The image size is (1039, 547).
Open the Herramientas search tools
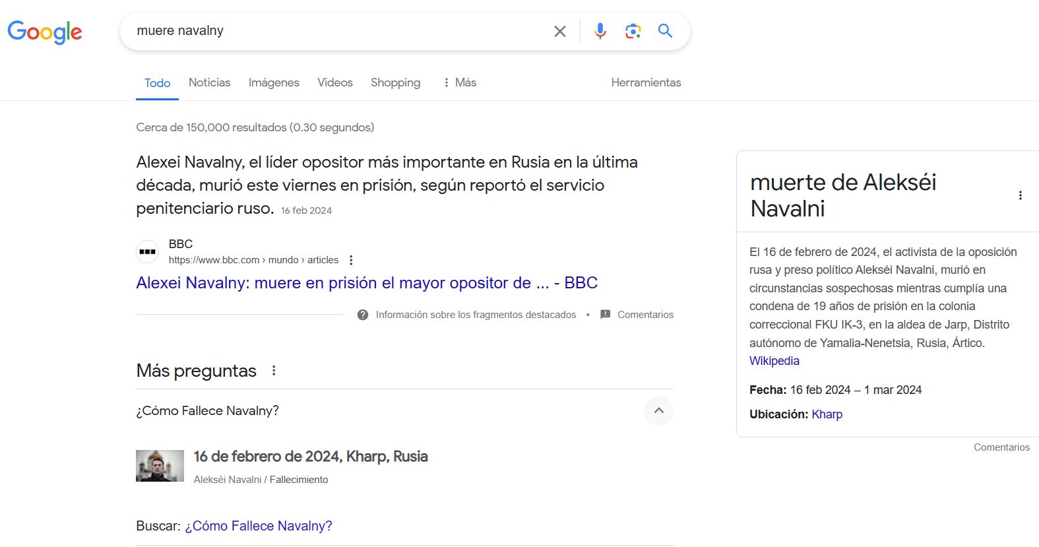point(646,82)
